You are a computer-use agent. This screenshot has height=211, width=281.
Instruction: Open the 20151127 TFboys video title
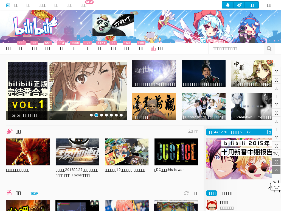(x=77, y=173)
